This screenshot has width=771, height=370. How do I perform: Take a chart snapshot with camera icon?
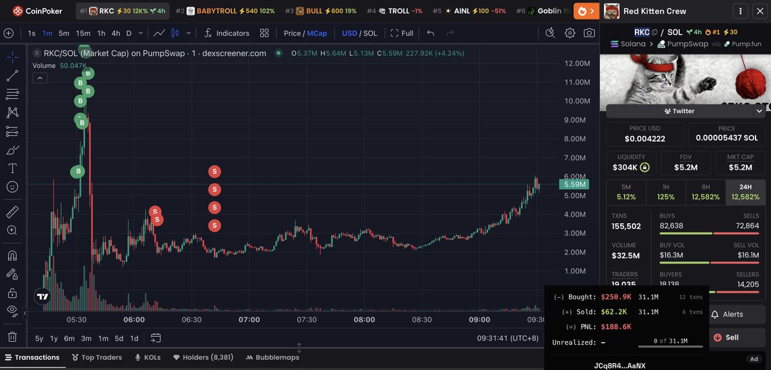[589, 33]
